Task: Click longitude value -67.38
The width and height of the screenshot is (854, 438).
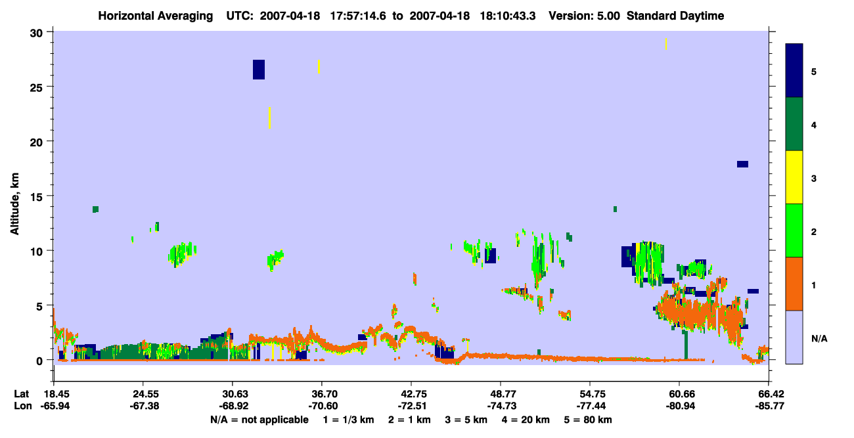Action: (x=143, y=406)
